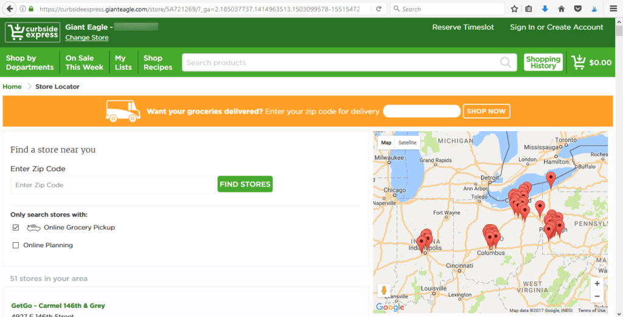Click the map pin near Indianapolis

point(421,243)
